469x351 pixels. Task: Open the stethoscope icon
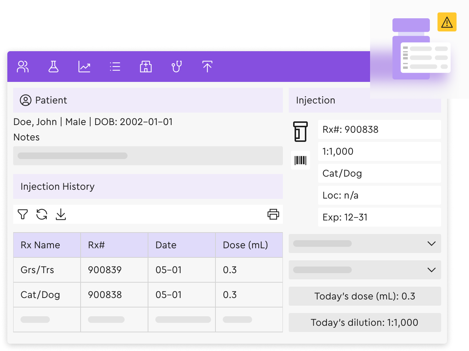pos(177,67)
